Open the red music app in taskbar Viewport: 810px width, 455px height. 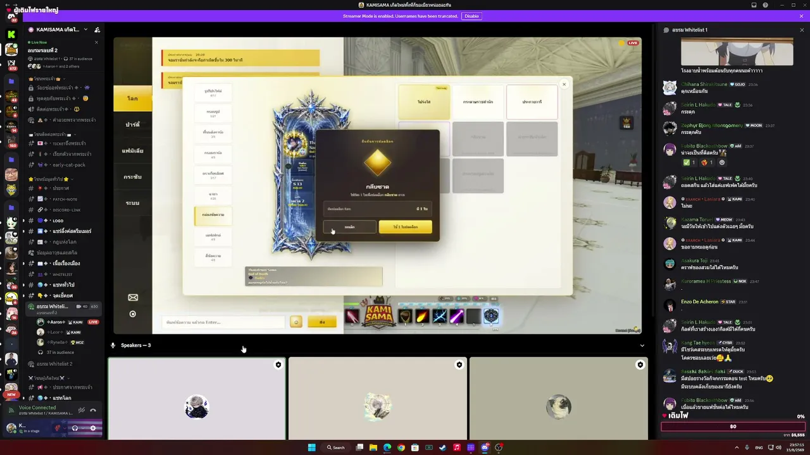(x=457, y=447)
